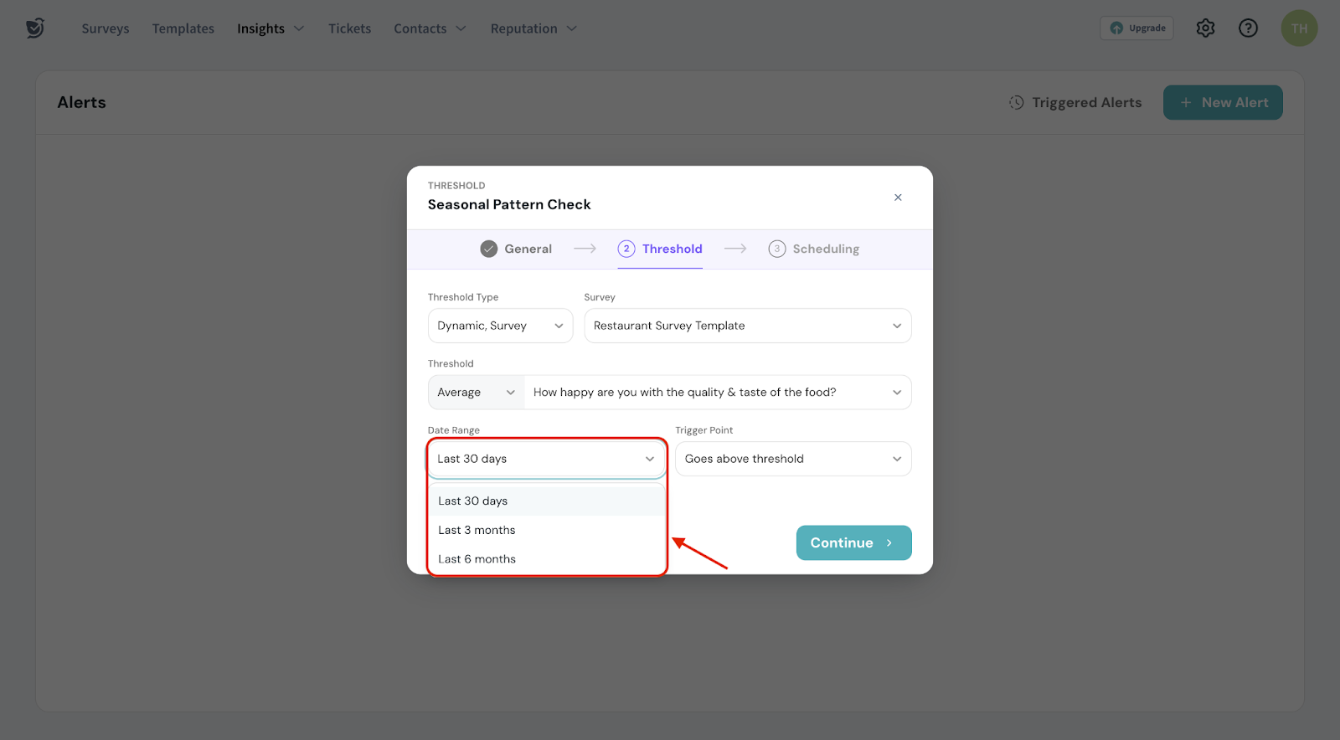Switch to the Threshold step tab

[660, 249]
